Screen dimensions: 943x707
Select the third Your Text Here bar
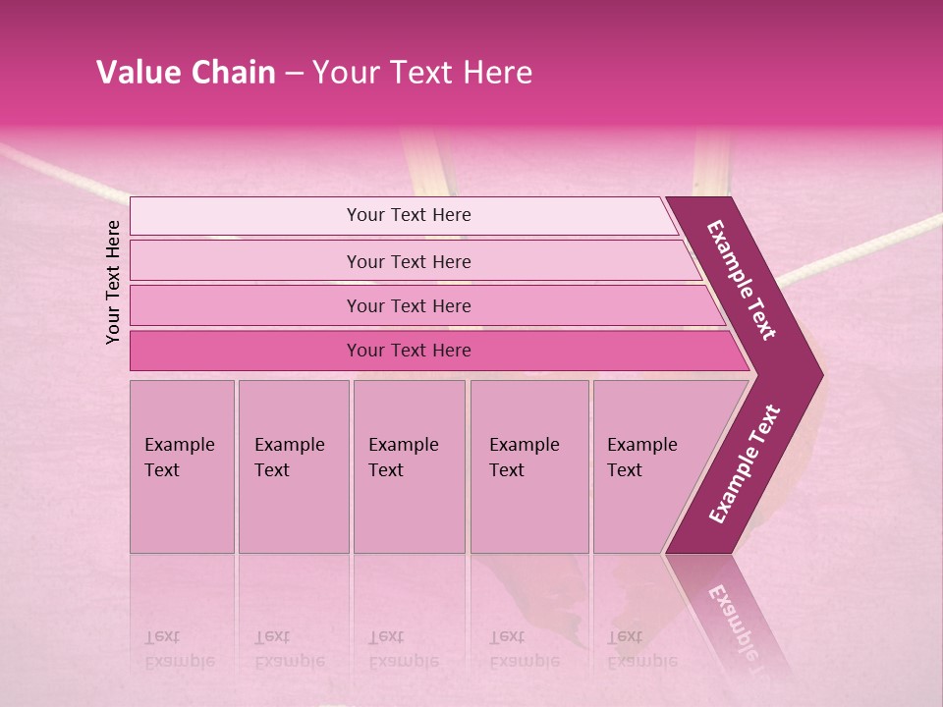coord(428,305)
